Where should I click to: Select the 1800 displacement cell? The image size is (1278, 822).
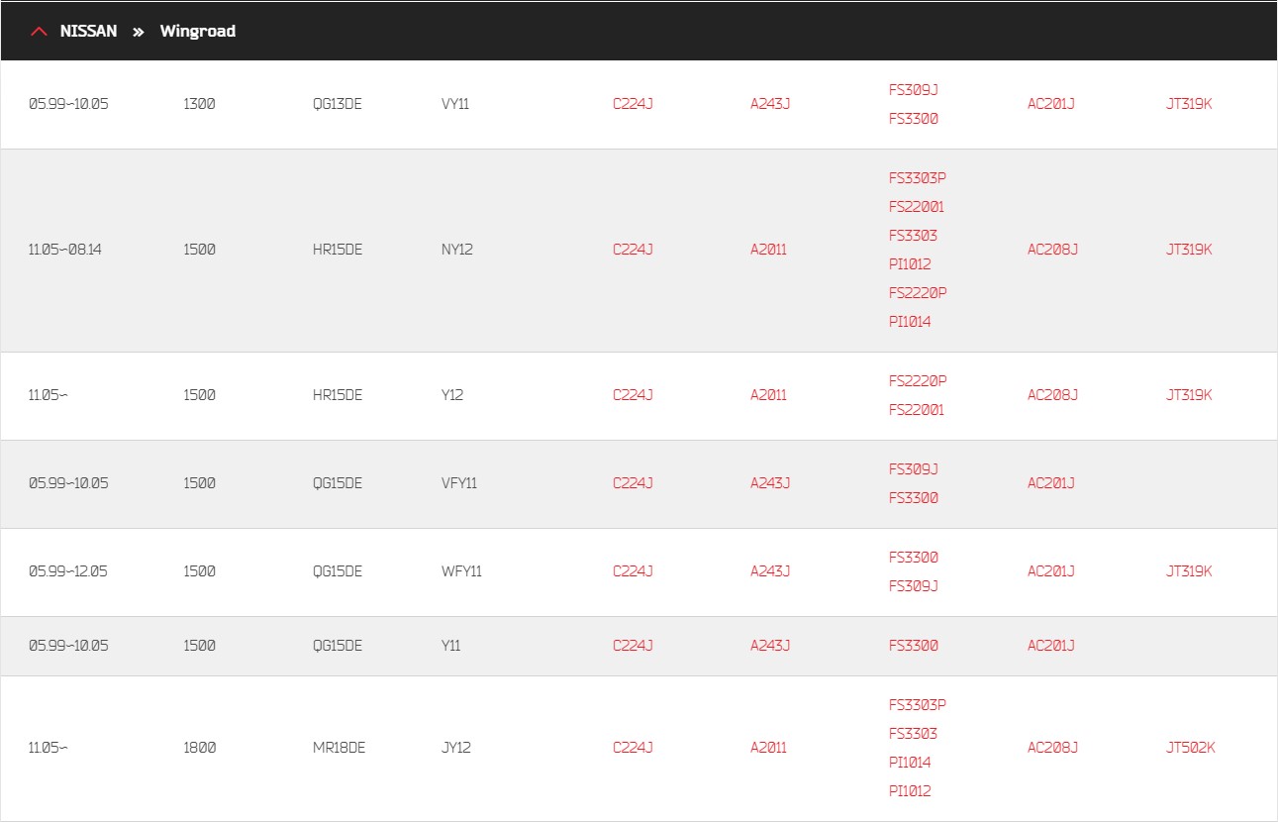(199, 748)
